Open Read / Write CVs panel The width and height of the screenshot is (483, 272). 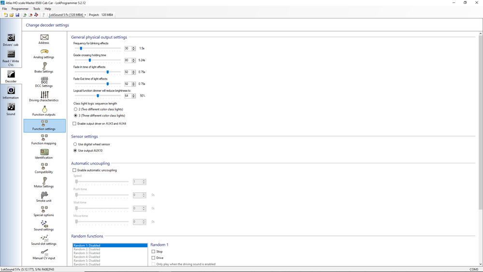coord(11,58)
